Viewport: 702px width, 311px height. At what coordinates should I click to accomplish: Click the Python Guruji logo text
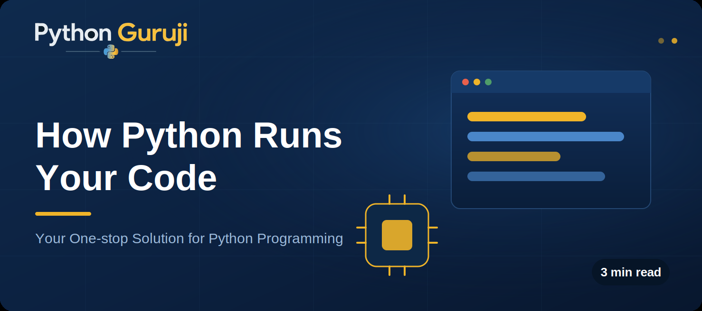pyautogui.click(x=111, y=34)
